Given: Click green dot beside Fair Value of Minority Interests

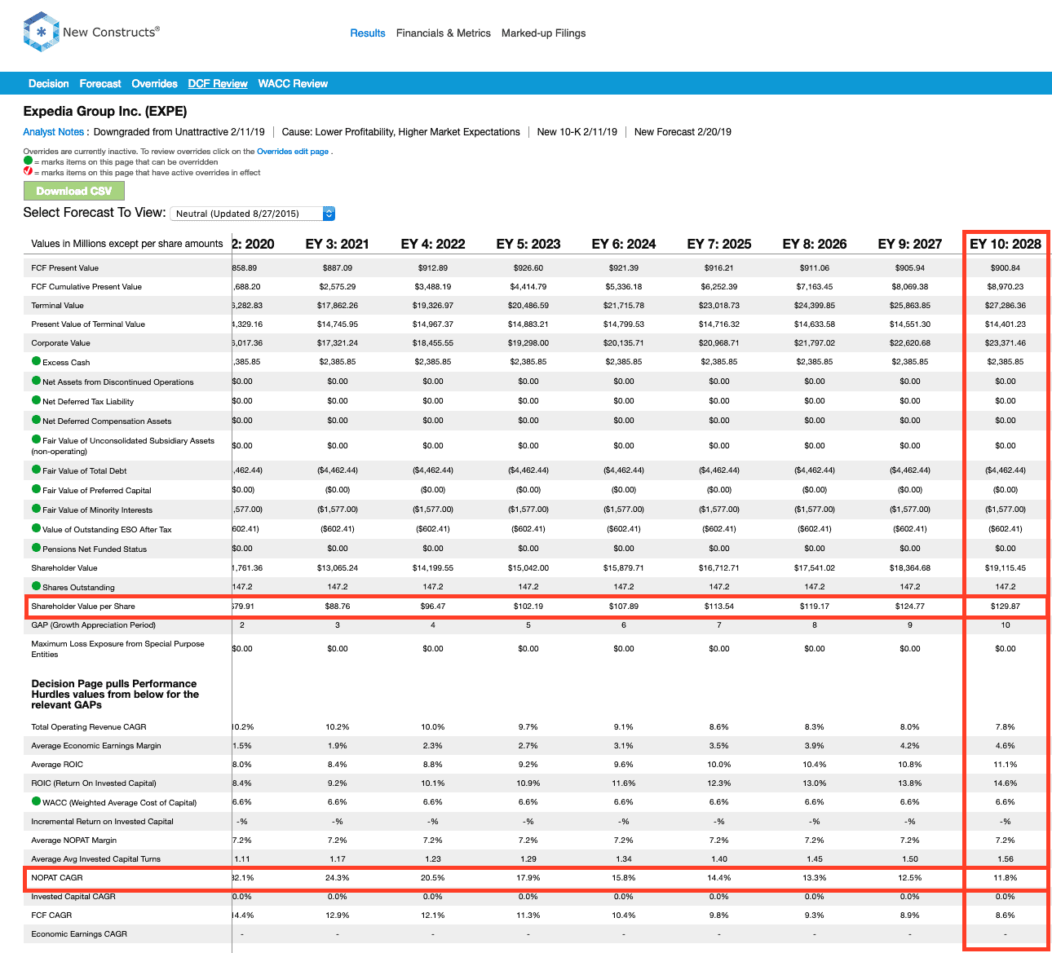Looking at the screenshot, I should [36, 509].
